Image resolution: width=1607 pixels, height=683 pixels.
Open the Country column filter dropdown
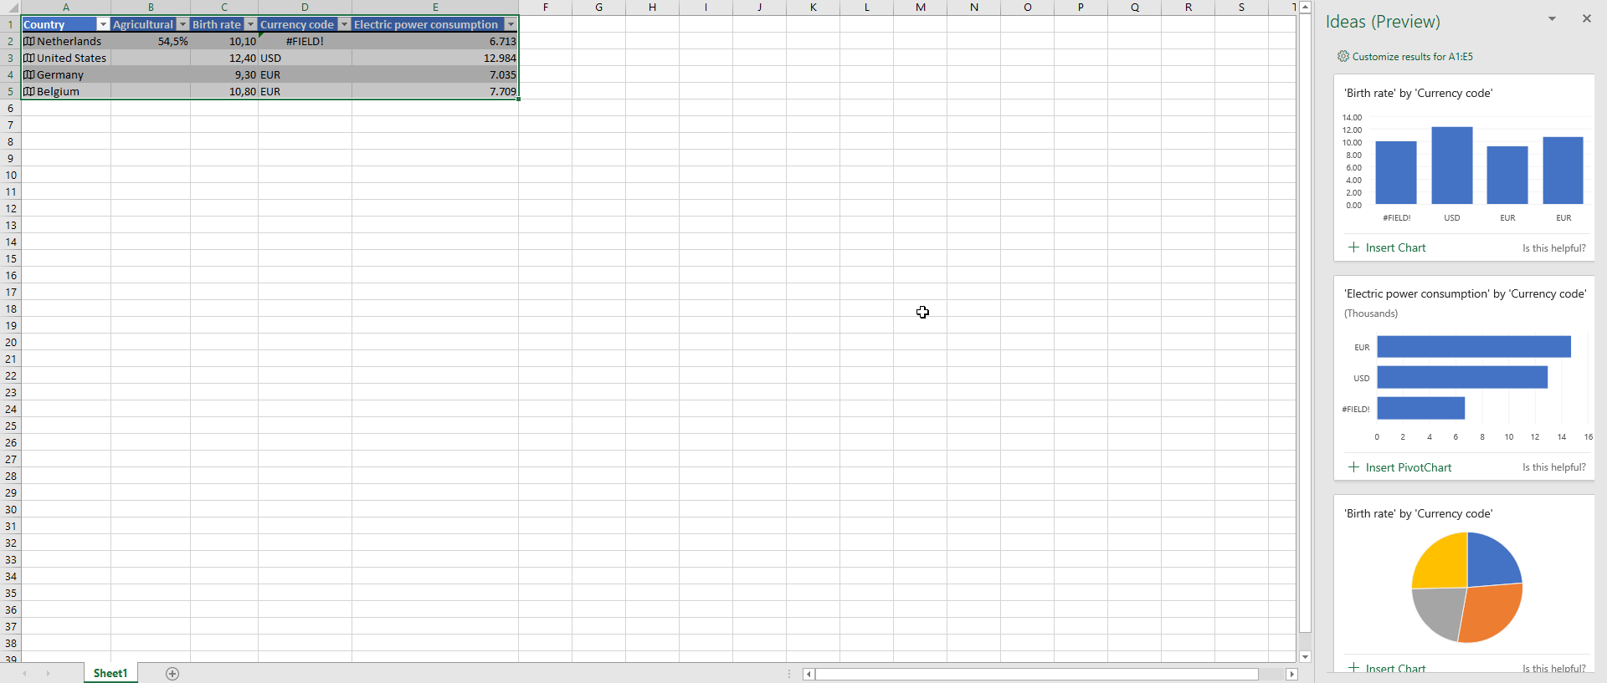click(x=103, y=24)
